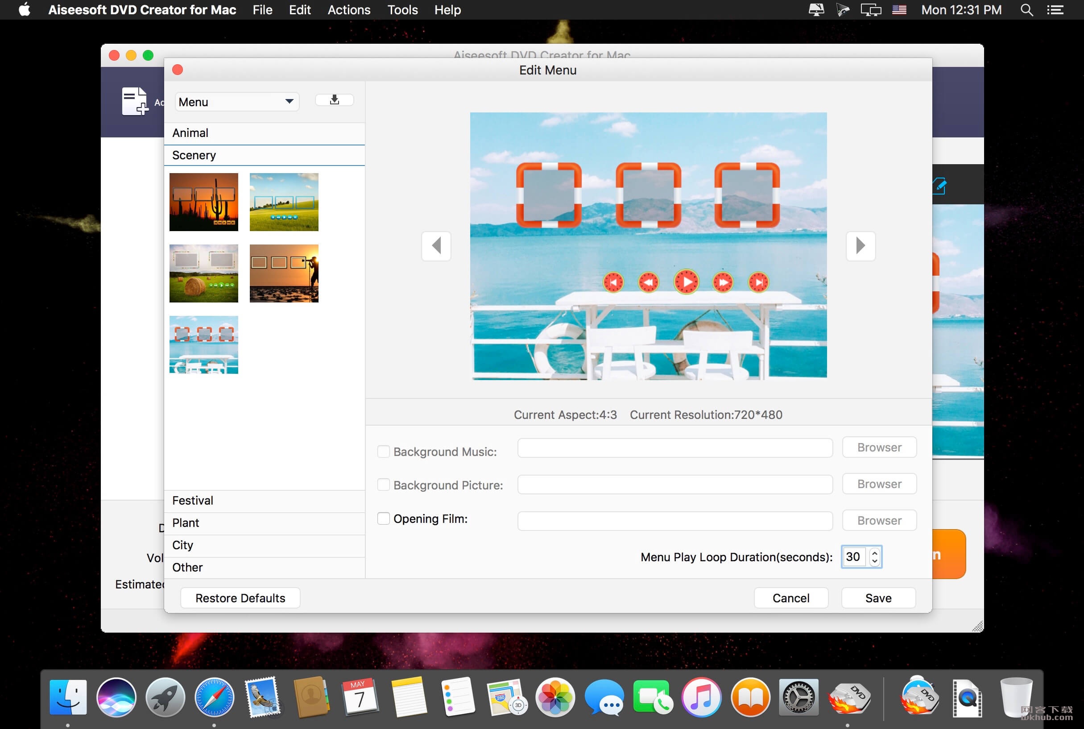Decrease loop duration with stepper down arrow

point(875,562)
